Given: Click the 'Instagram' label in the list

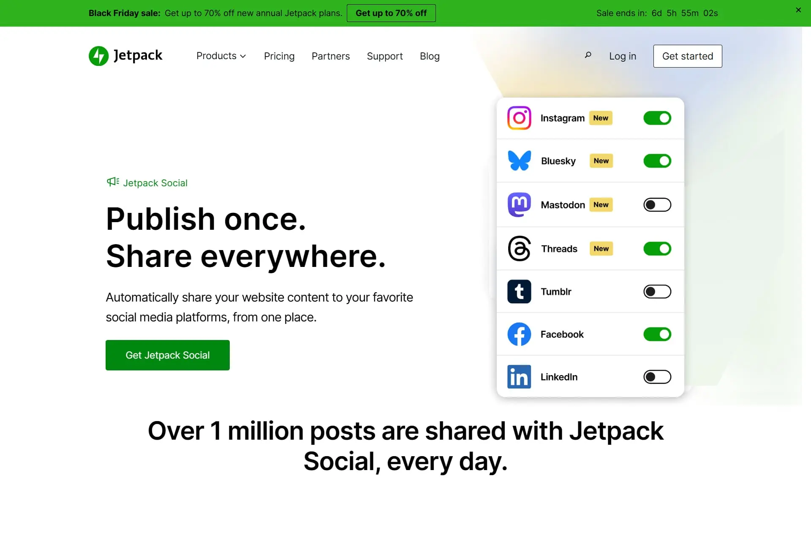Looking at the screenshot, I should click(563, 118).
